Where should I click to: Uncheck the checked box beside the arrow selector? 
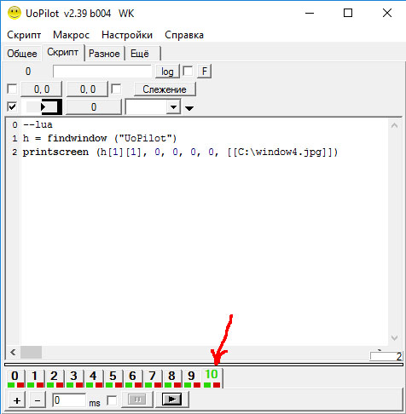click(x=12, y=106)
